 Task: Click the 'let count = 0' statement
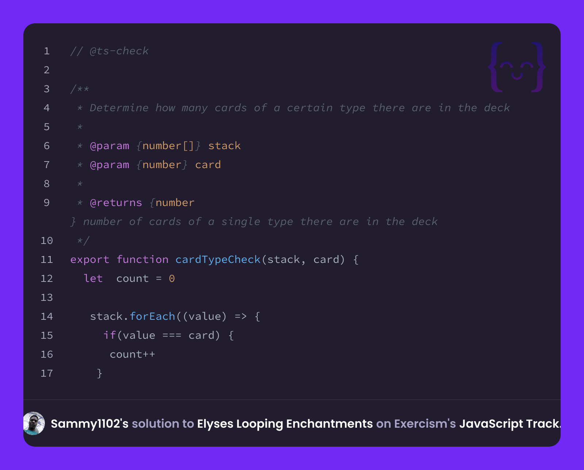pos(129,279)
